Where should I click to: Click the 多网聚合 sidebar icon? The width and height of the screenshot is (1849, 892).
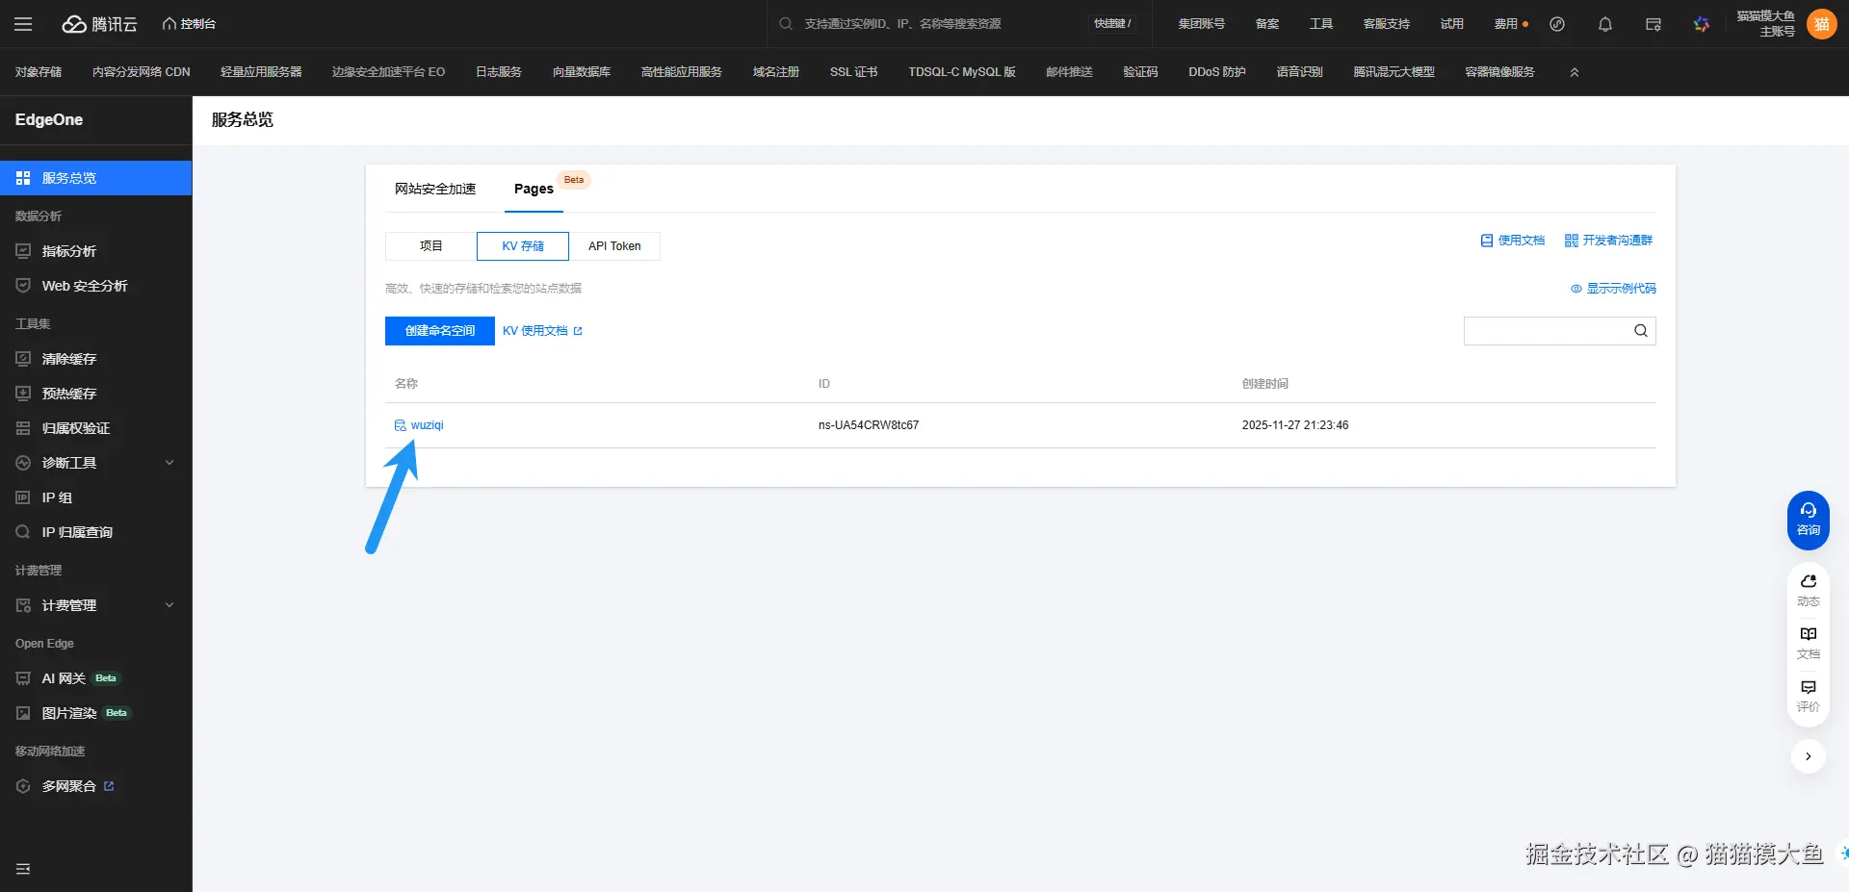point(23,786)
